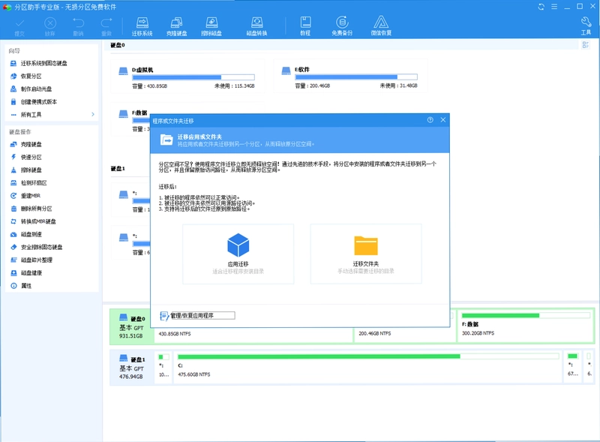600x442 pixels.
Task: Click the C: partition green usage bar
Action: pyautogui.click(x=368, y=356)
